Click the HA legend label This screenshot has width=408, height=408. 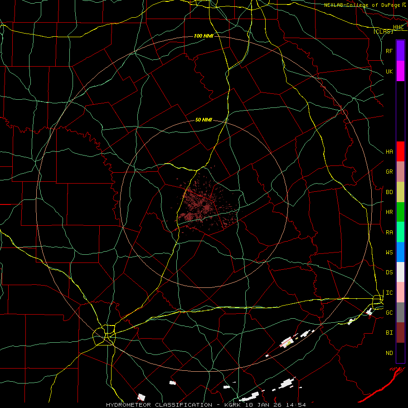tap(389, 152)
